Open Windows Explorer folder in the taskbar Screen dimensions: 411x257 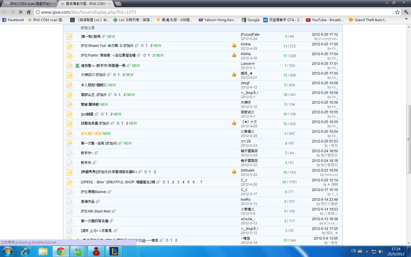(x=43, y=251)
